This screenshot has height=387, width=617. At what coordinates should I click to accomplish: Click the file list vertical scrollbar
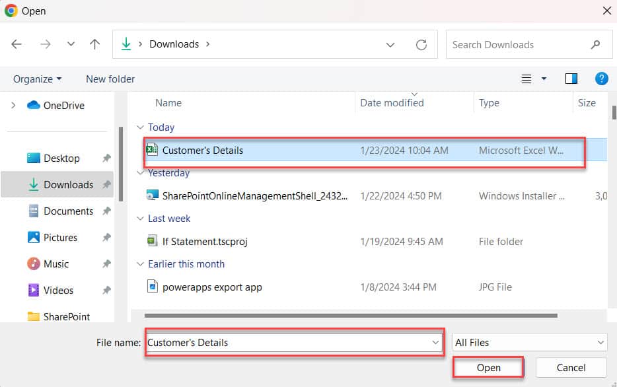click(x=614, y=112)
